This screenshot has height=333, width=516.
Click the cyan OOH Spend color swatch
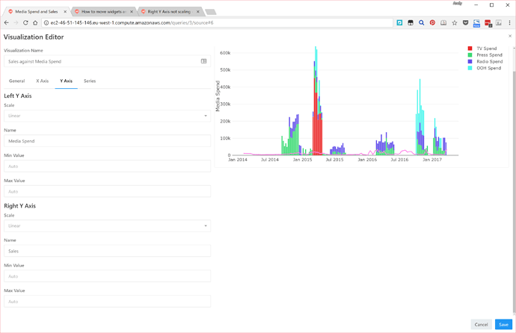(470, 68)
